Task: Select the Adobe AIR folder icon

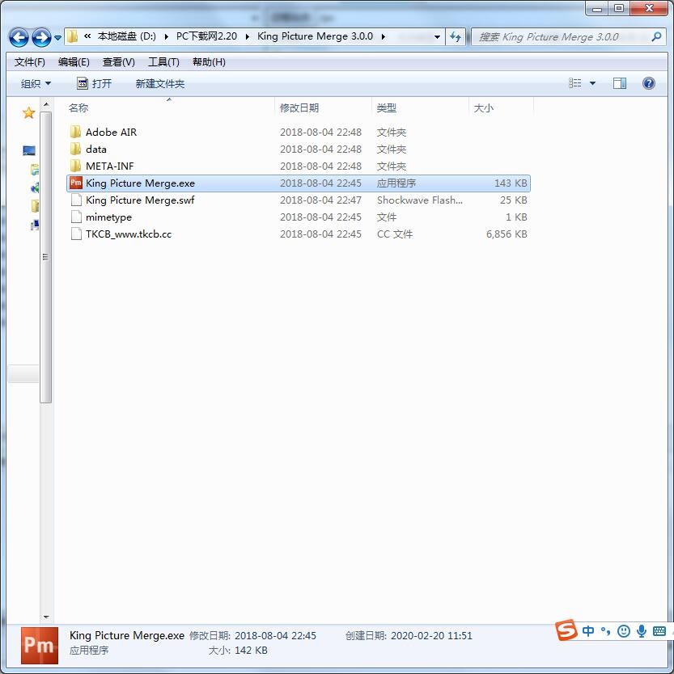Action: pyautogui.click(x=75, y=132)
